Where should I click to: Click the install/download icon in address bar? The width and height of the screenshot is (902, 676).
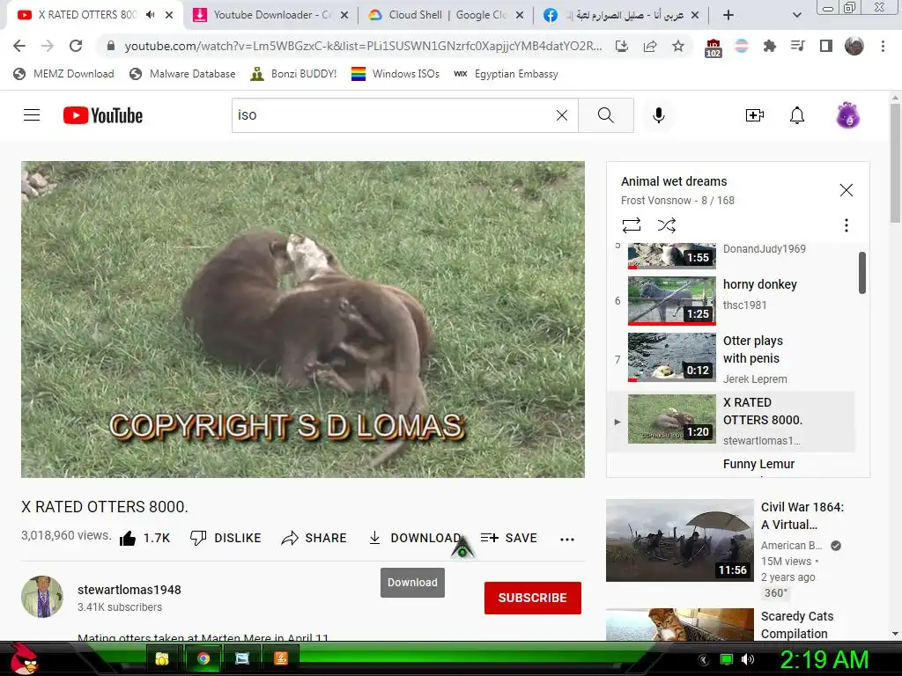[622, 46]
